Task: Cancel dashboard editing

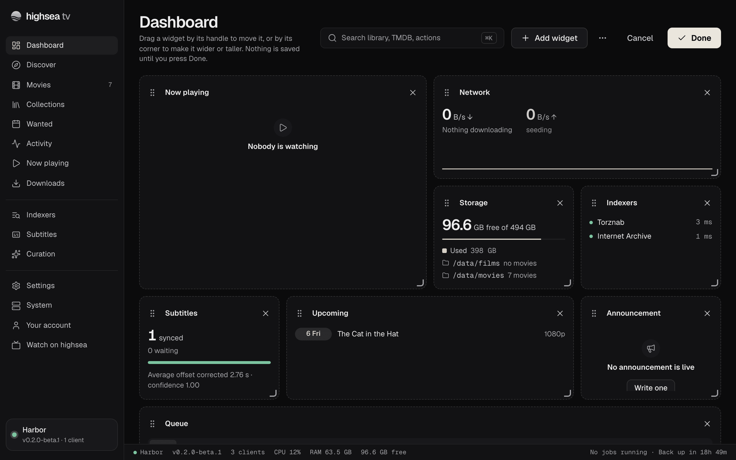Action: pos(640,38)
